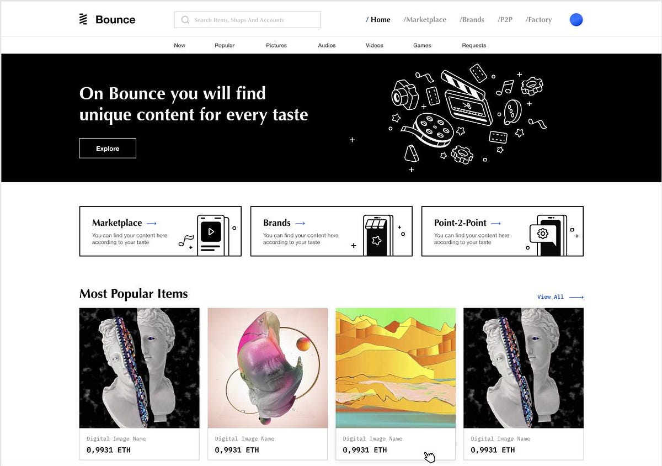
Task: Select the /P2P nav item
Action: [505, 19]
